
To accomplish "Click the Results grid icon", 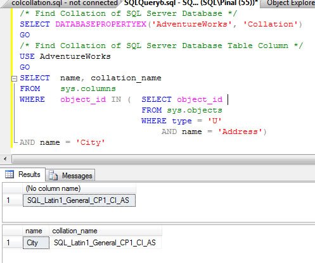I will click(x=10, y=174).
